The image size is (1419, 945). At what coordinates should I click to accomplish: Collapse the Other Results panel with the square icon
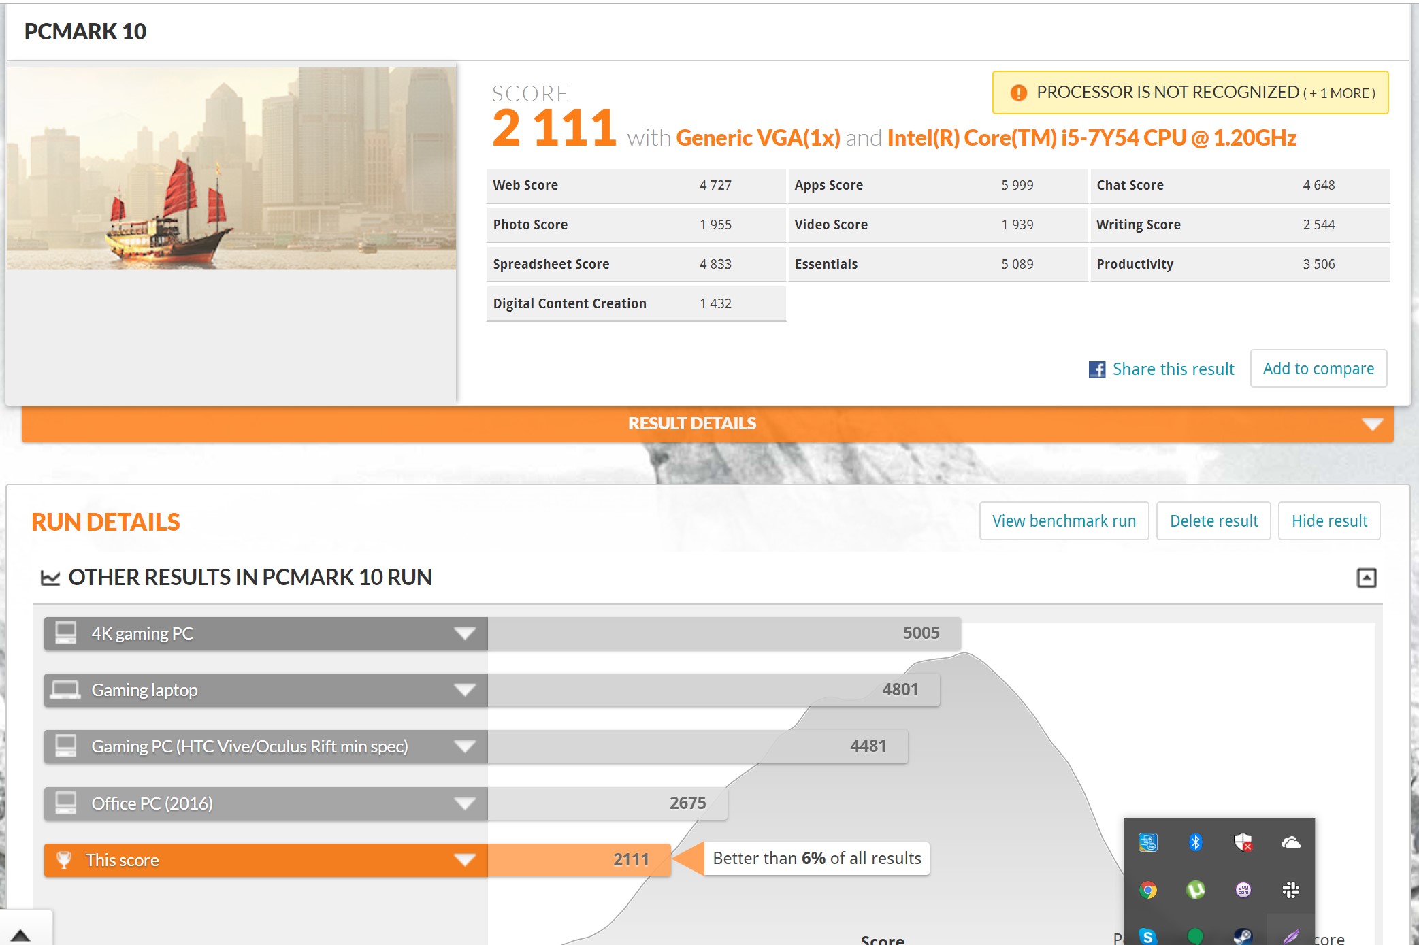coord(1366,578)
